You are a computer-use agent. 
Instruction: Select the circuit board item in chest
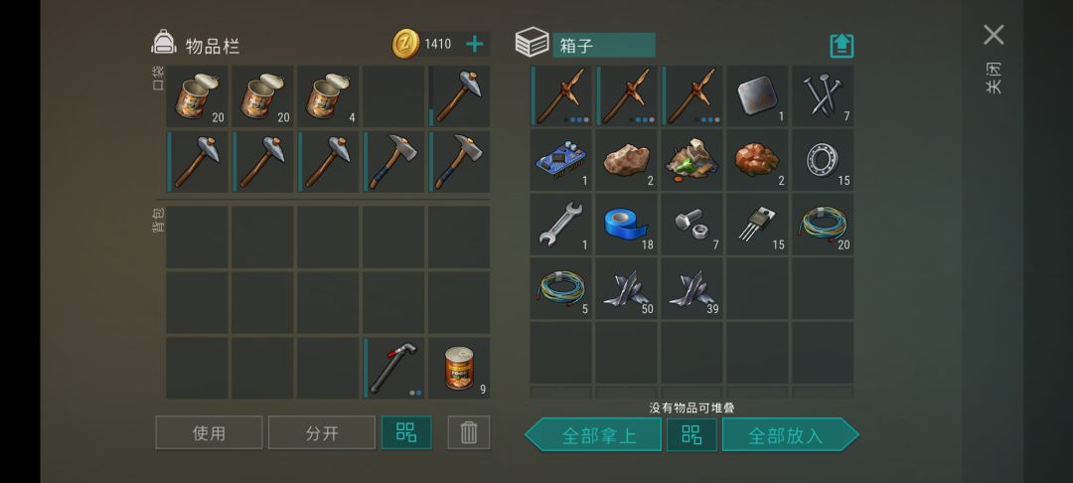click(x=560, y=159)
